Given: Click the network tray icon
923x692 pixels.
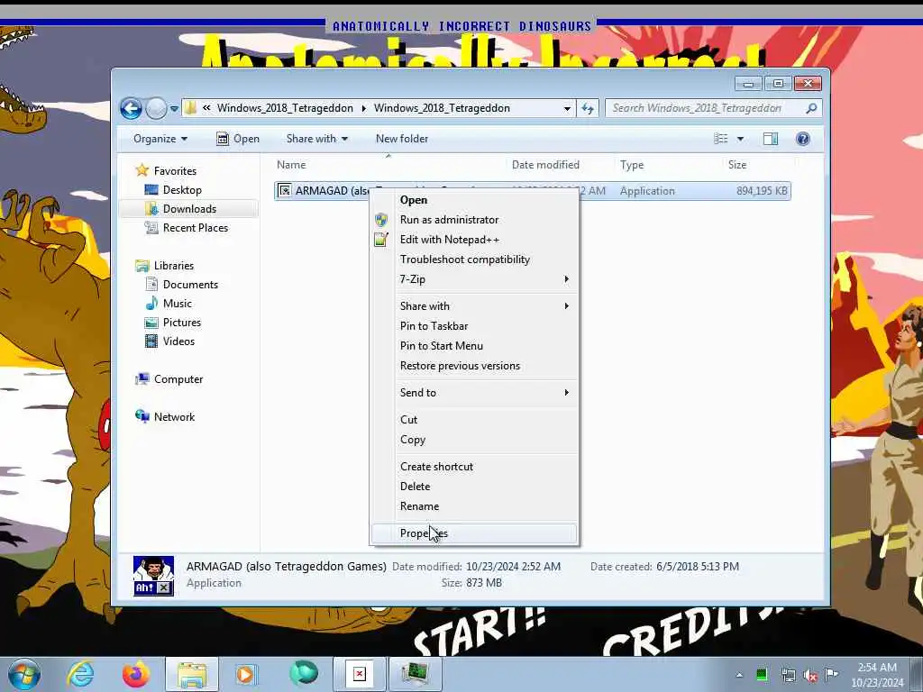Looking at the screenshot, I should (788, 676).
